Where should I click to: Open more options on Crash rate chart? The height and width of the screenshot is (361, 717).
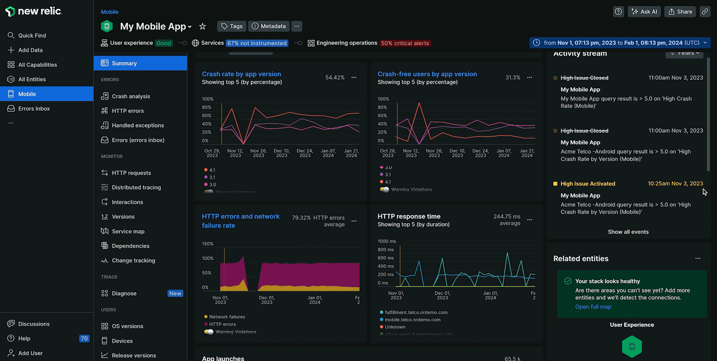click(x=354, y=78)
